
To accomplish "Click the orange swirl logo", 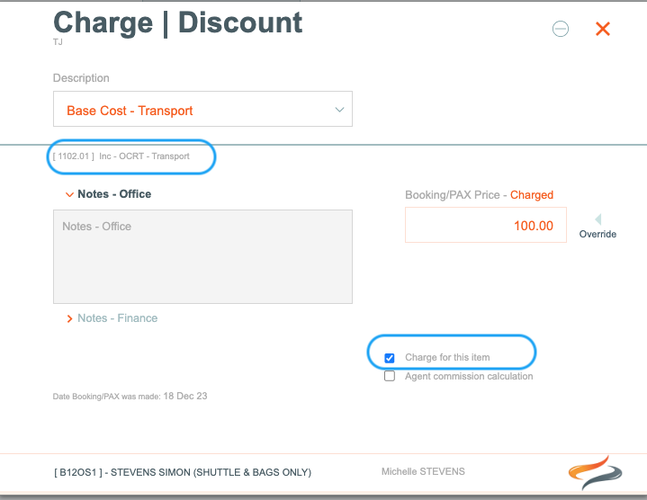I will pyautogui.click(x=596, y=472).
